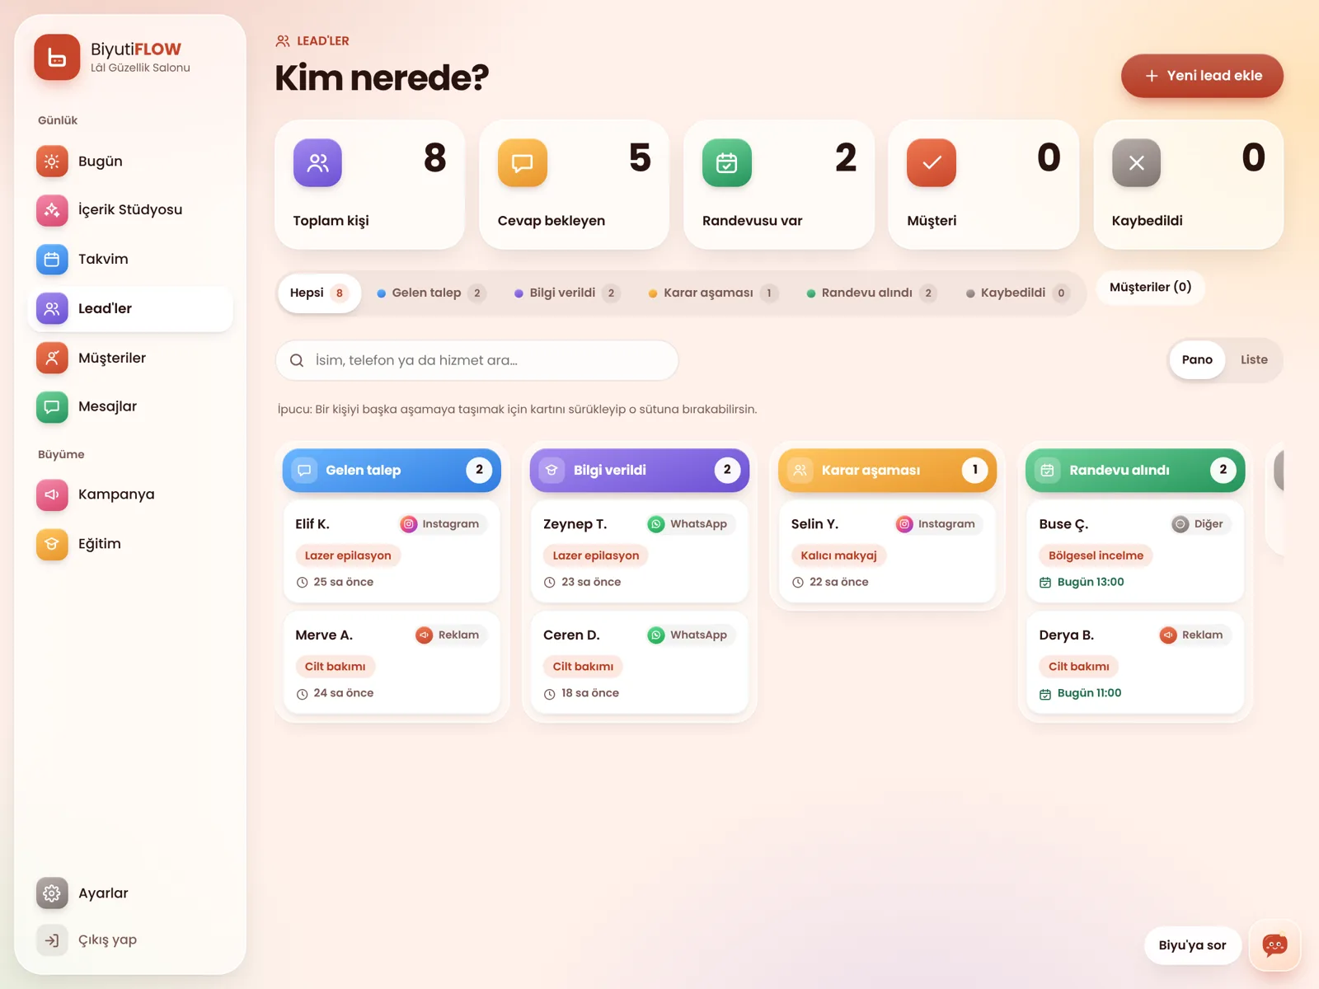This screenshot has height=989, width=1319.
Task: Click the lead search input field
Action: coord(477,361)
